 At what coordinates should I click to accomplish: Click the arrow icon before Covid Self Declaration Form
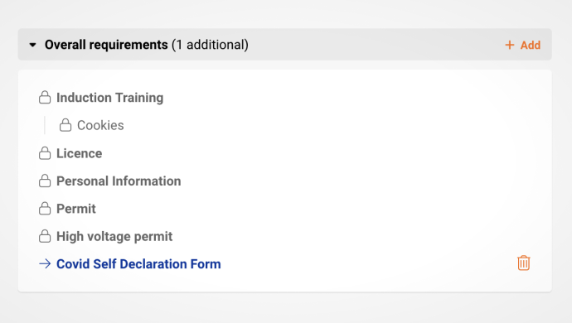45,263
